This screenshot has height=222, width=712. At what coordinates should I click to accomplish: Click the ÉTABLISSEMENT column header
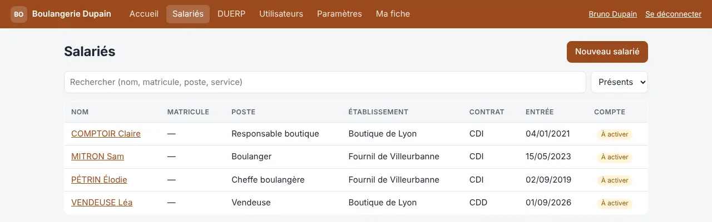pos(378,112)
